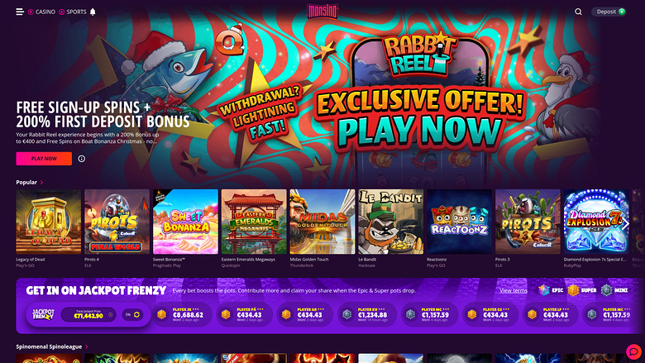Open the site search magnifier
Image resolution: width=645 pixels, height=363 pixels.
click(578, 12)
